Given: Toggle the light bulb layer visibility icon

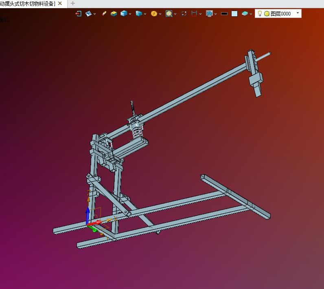Looking at the screenshot, I should (x=260, y=13).
